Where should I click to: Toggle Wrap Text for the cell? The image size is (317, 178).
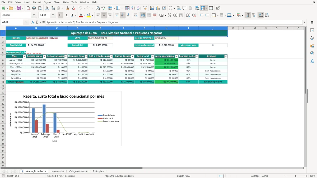click(136, 15)
